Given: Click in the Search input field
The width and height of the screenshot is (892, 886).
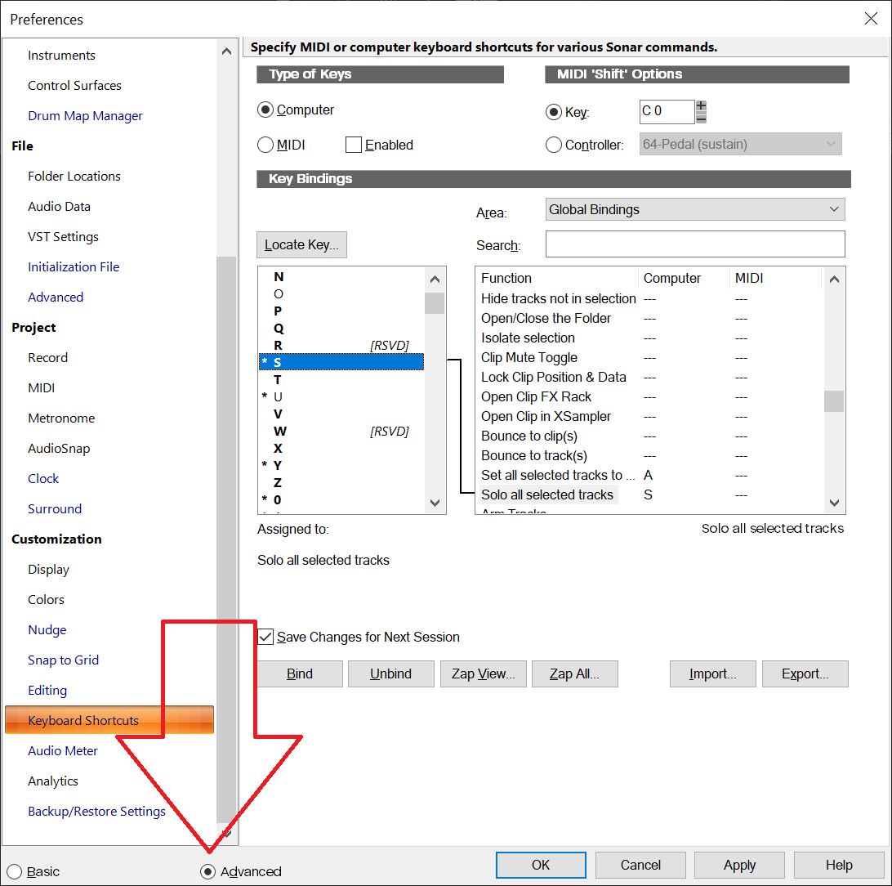Looking at the screenshot, I should click(x=694, y=244).
